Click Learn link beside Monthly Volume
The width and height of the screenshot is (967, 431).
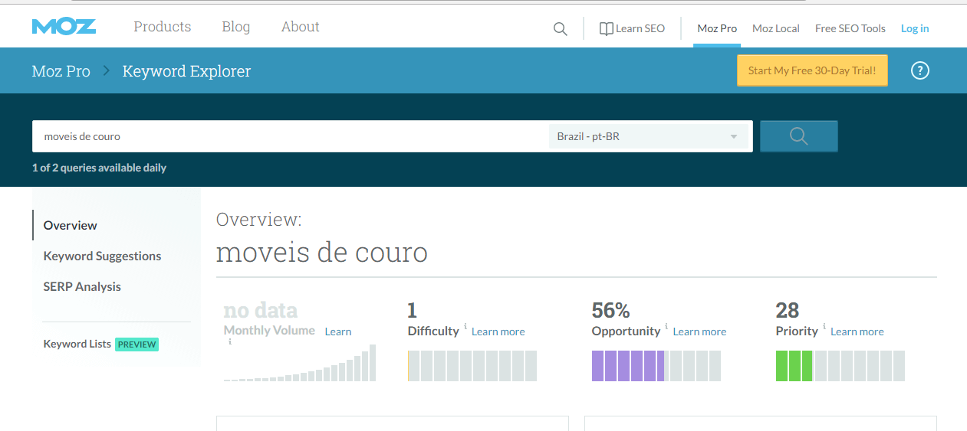(338, 331)
